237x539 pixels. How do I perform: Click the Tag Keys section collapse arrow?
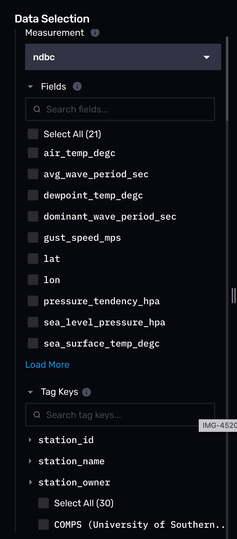click(x=30, y=392)
